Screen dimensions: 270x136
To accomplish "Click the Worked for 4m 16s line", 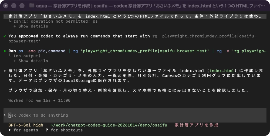I will coord(39,100).
